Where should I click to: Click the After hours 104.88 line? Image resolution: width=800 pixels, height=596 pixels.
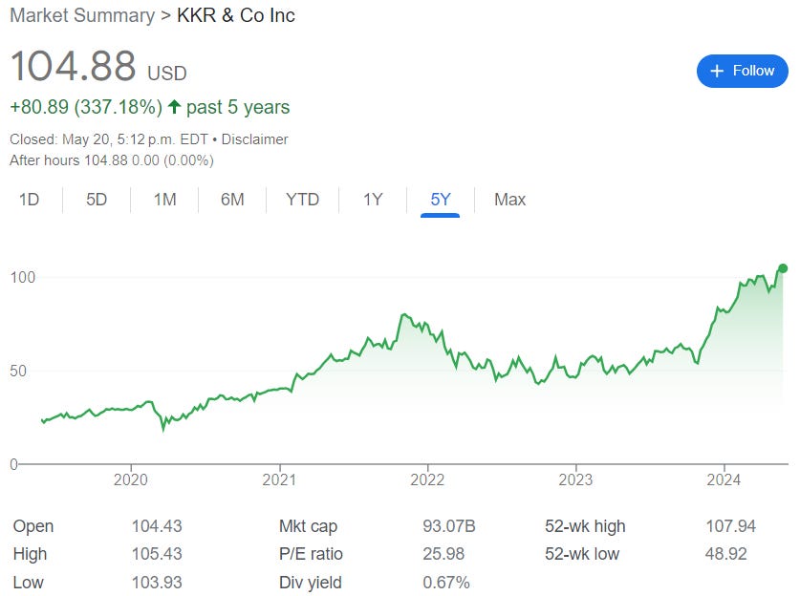(112, 160)
